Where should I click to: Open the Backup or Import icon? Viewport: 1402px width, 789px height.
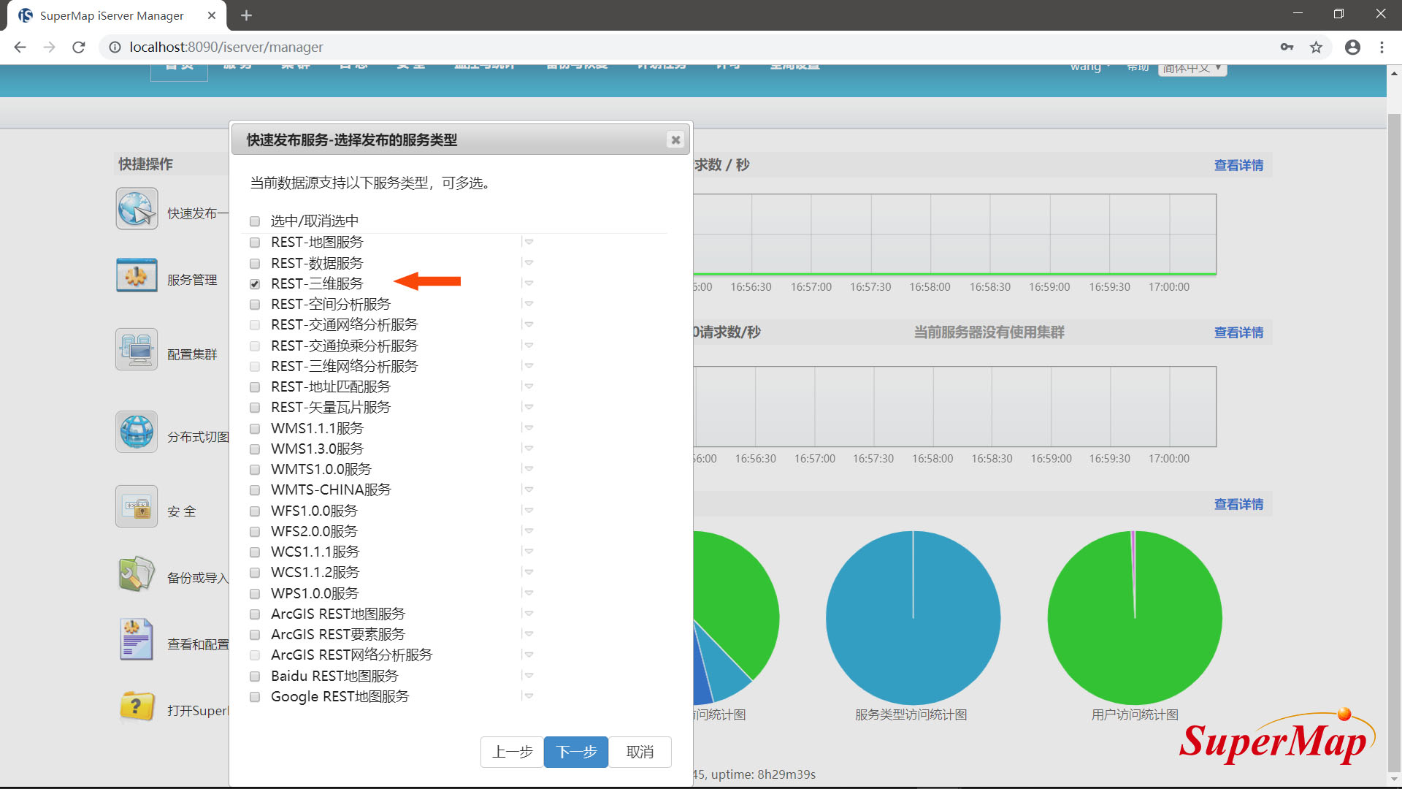pos(137,574)
